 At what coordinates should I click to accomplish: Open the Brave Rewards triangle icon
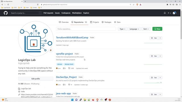[x=140, y=5]
